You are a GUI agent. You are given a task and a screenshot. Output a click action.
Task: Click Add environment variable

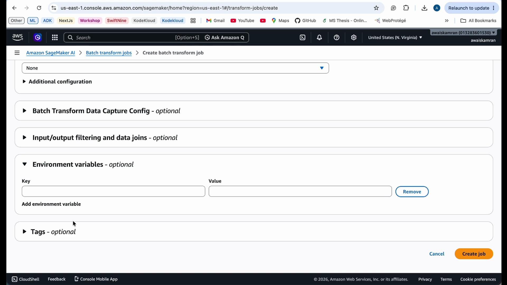coord(51,205)
